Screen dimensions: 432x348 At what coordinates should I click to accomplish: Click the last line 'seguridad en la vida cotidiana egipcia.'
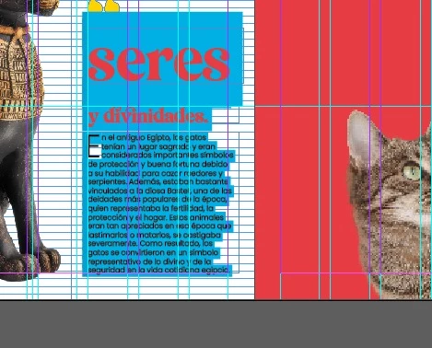click(x=159, y=270)
